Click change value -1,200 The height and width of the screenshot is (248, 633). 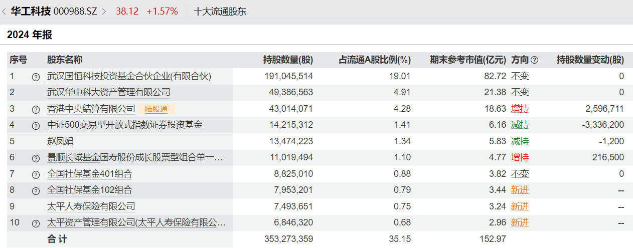(x=611, y=141)
